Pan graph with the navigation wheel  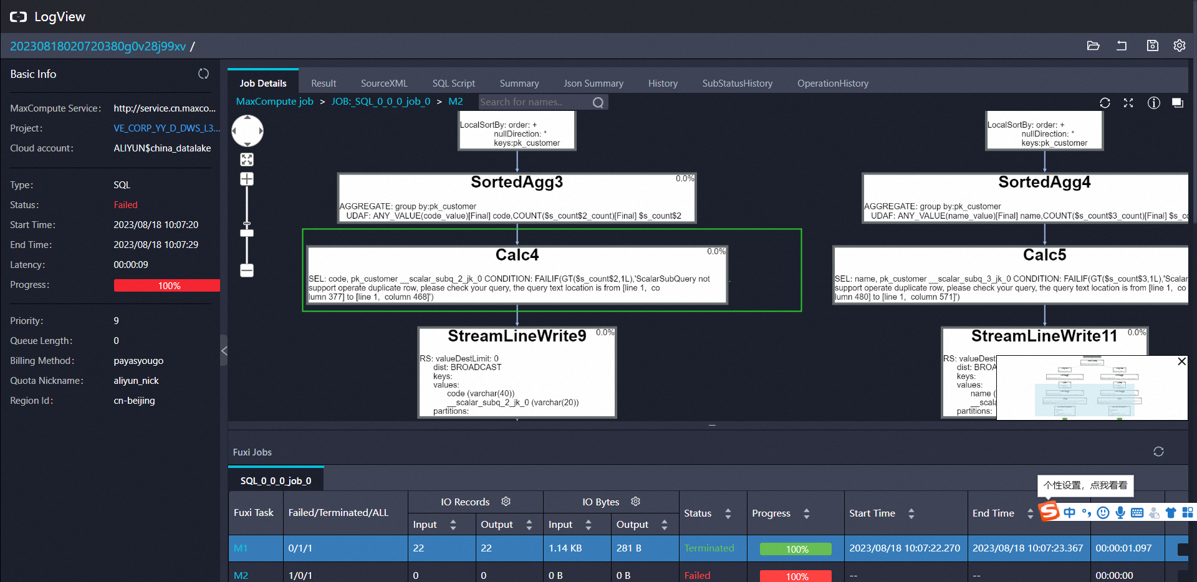click(248, 131)
